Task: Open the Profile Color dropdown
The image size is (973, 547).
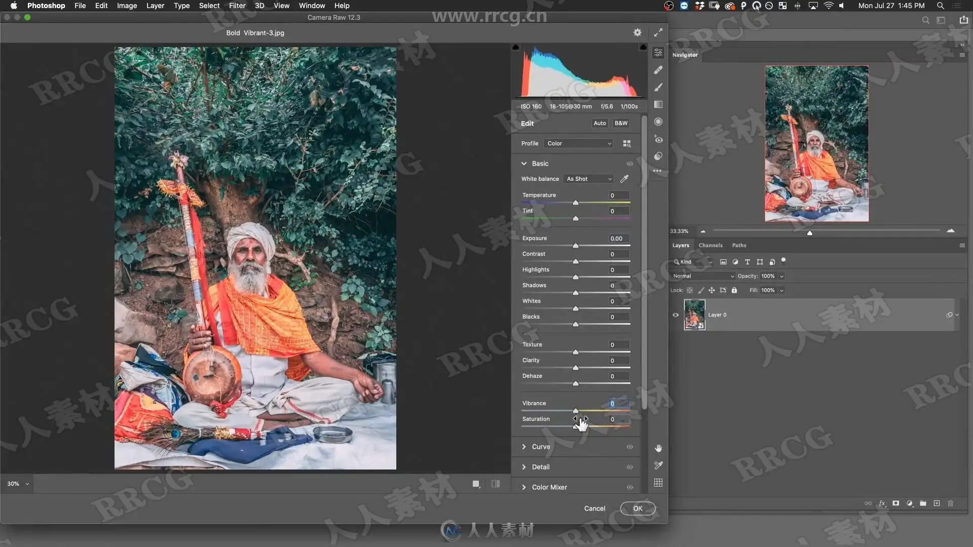Action: (579, 143)
